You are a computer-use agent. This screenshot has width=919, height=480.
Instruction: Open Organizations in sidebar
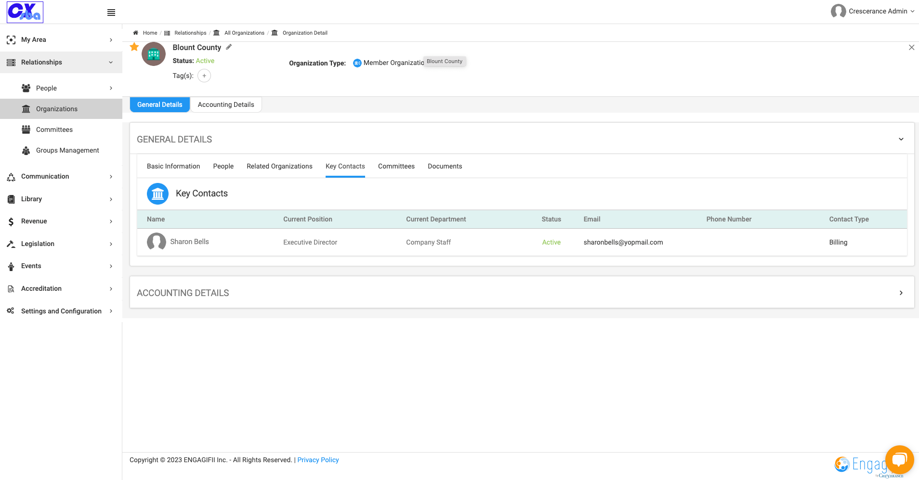pyautogui.click(x=61, y=109)
